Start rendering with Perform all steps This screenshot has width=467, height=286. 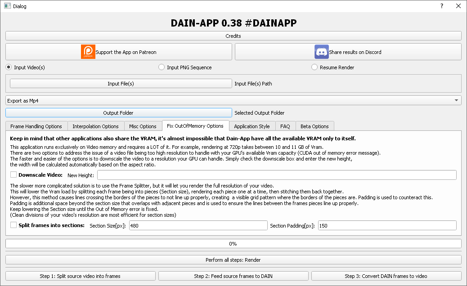click(233, 259)
